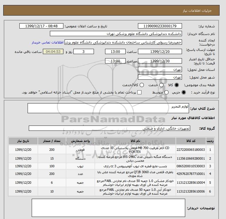Screen dimensions: 226x219
Task: Click the remaining days field showing 3
Action: click(x=84, y=51)
